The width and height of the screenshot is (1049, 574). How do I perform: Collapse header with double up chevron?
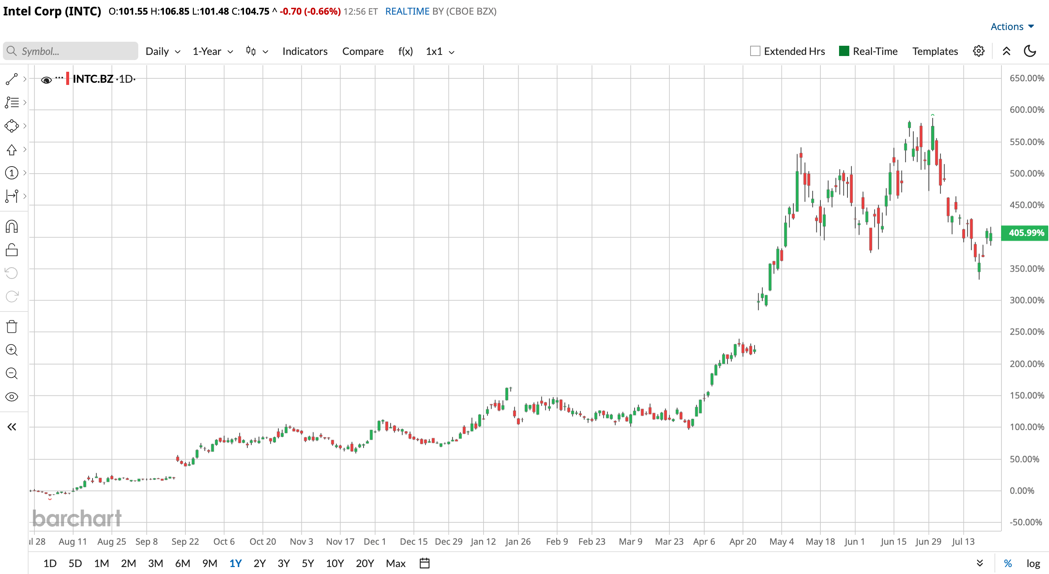tap(1006, 51)
